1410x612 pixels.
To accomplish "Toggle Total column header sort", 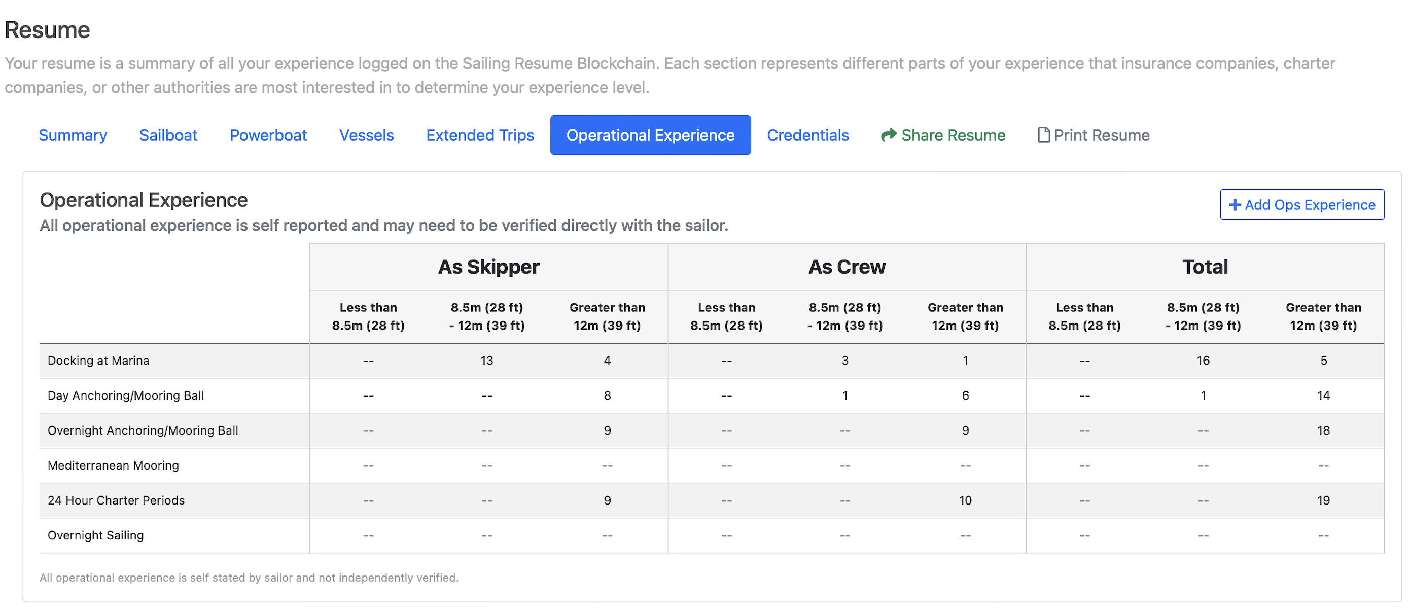I will point(1205,266).
